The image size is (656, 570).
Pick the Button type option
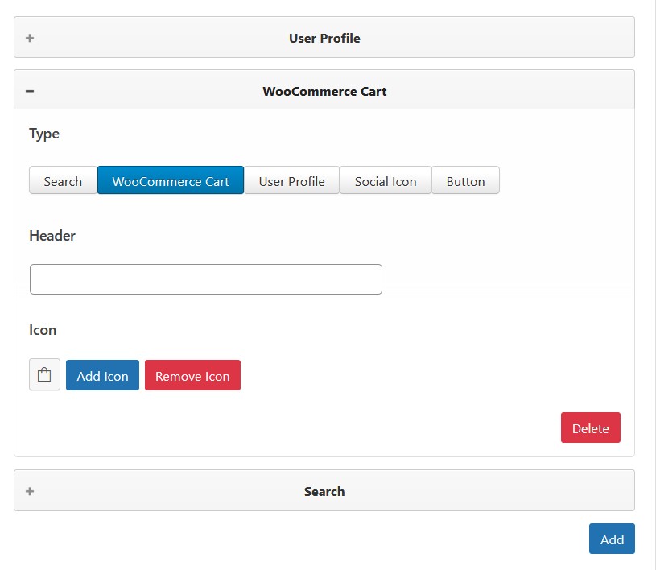pyautogui.click(x=465, y=181)
